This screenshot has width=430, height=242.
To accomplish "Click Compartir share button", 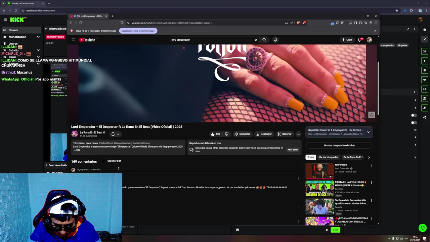I will 242,134.
